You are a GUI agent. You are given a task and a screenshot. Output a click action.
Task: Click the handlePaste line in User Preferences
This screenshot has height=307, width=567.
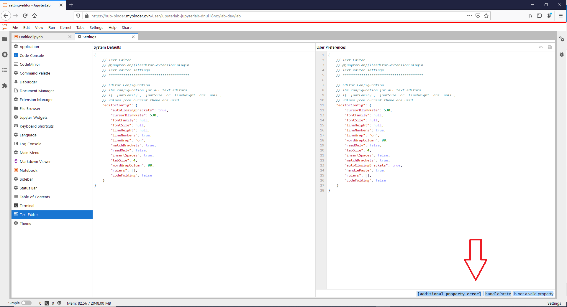pos(366,170)
